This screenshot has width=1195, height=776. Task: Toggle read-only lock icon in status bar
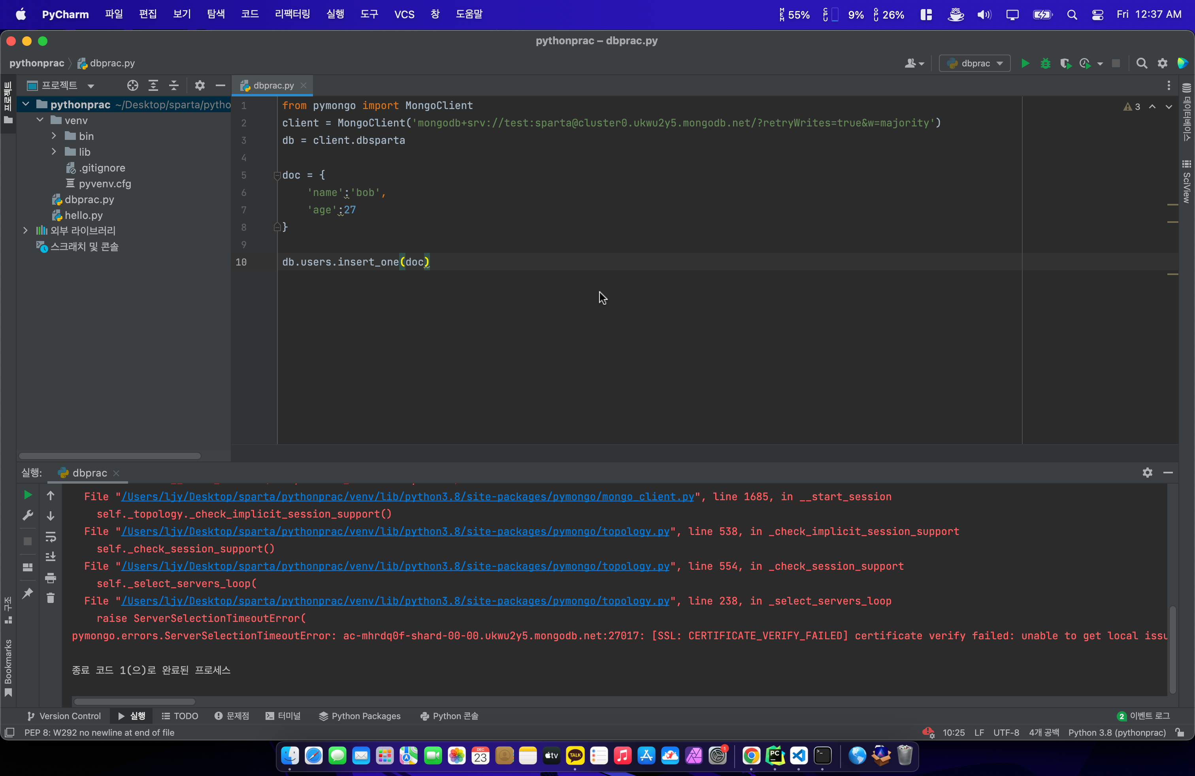[1180, 732]
